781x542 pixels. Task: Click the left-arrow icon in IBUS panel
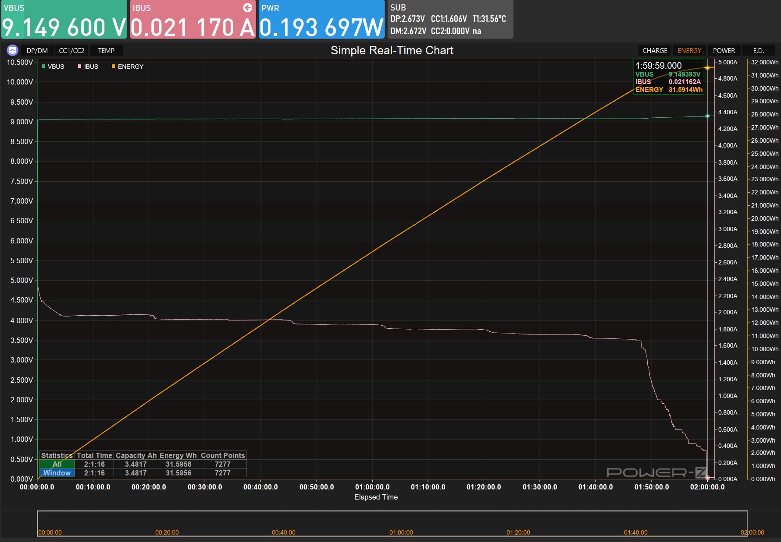(247, 7)
